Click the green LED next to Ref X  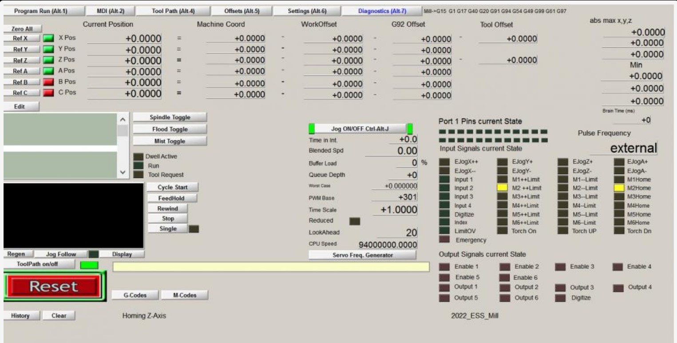coord(48,39)
